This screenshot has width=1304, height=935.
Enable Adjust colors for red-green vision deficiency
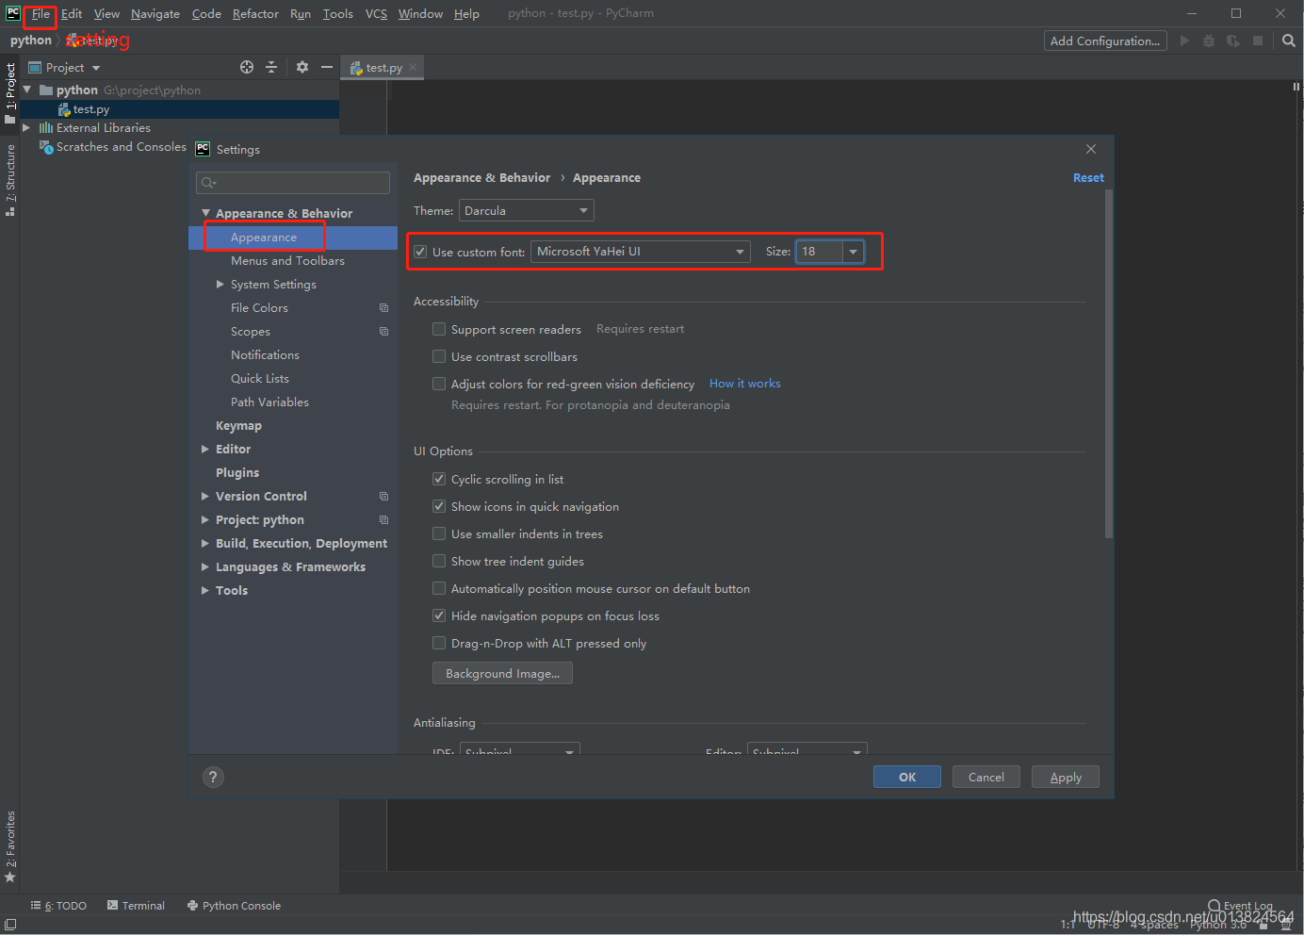click(439, 384)
